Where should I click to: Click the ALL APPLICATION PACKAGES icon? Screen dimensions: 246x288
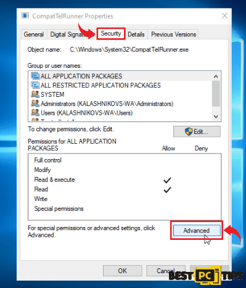35,76
